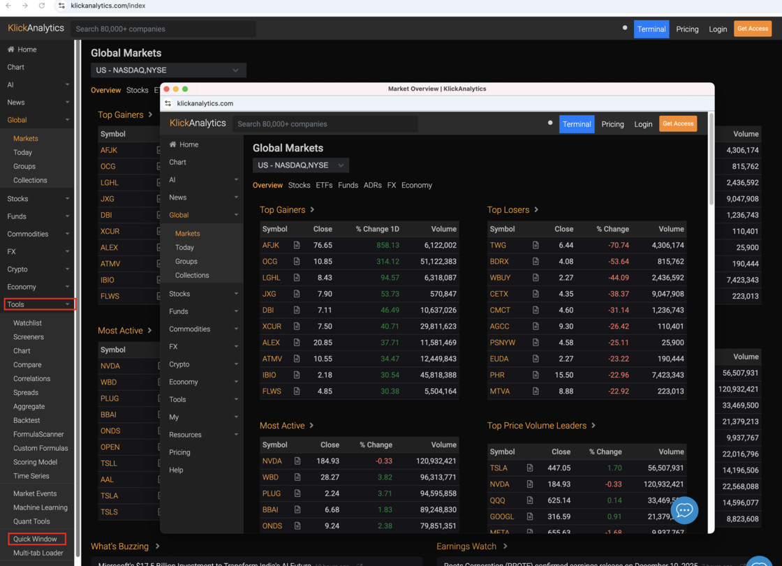This screenshot has height=566, width=782.
Task: Open Top Price Volume Leaders link
Action: point(542,426)
